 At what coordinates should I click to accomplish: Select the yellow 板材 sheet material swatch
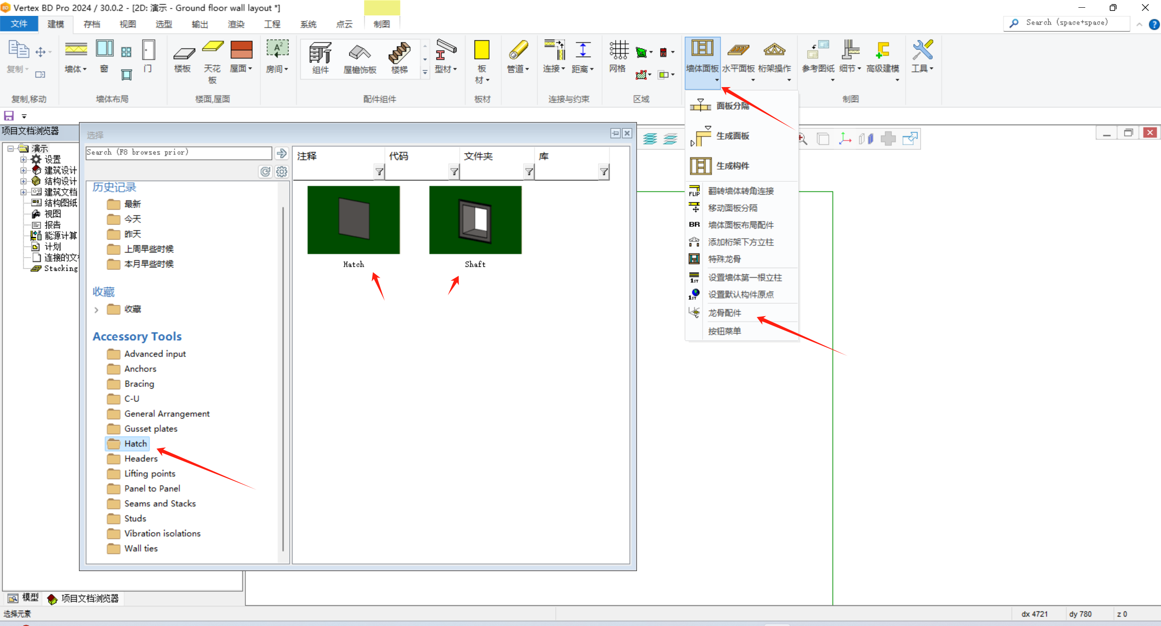click(x=481, y=50)
